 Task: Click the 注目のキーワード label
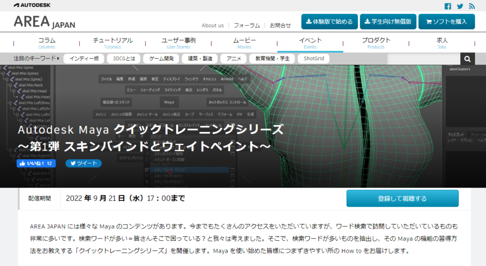(36, 58)
